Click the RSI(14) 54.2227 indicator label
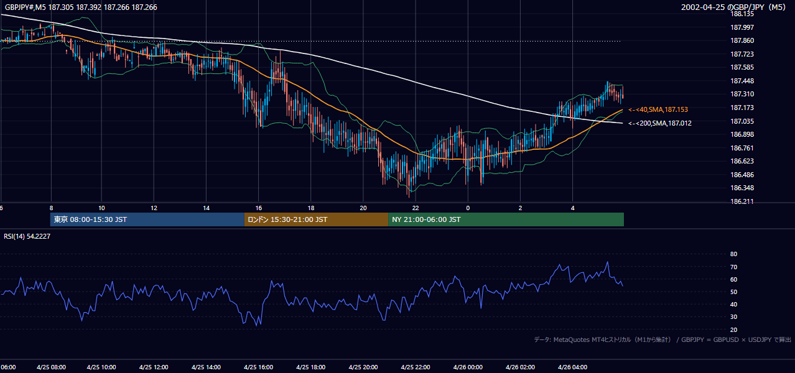Screen dimensions: 795x373 27,236
